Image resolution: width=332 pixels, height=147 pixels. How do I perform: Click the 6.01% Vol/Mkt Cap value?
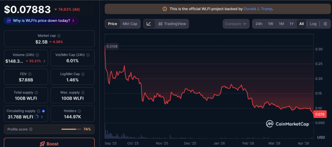pos(73,61)
